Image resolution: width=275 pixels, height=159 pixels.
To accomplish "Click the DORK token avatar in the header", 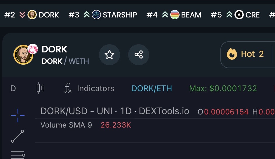I will coord(23,55).
